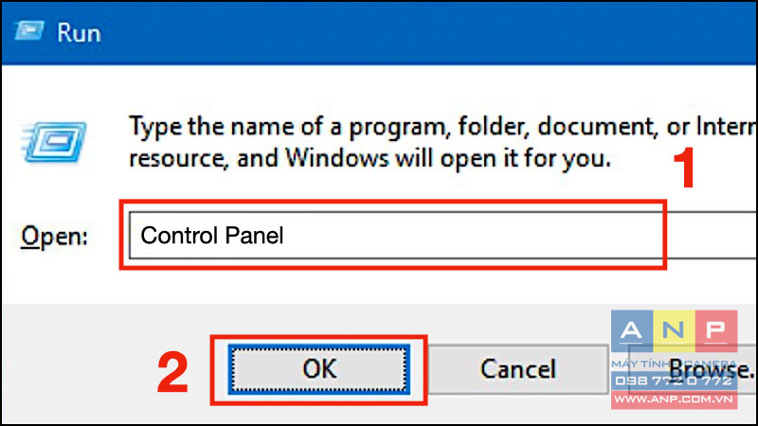Confirm with the OK button
The image size is (758, 426).
(319, 369)
